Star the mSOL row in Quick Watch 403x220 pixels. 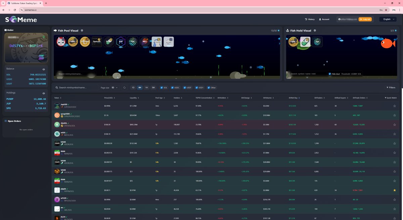tap(395, 134)
